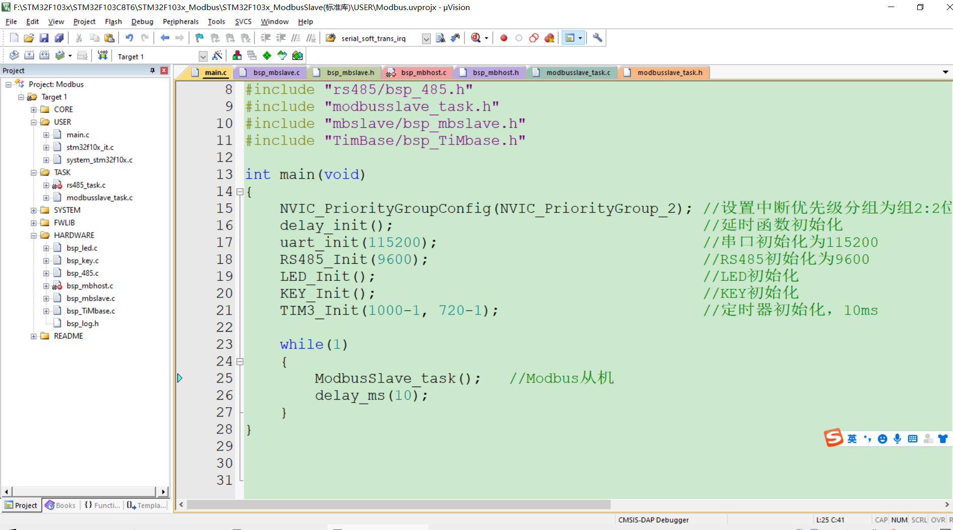Select bsp_TiMbase.c in project tree
The image size is (953, 530).
click(x=91, y=311)
